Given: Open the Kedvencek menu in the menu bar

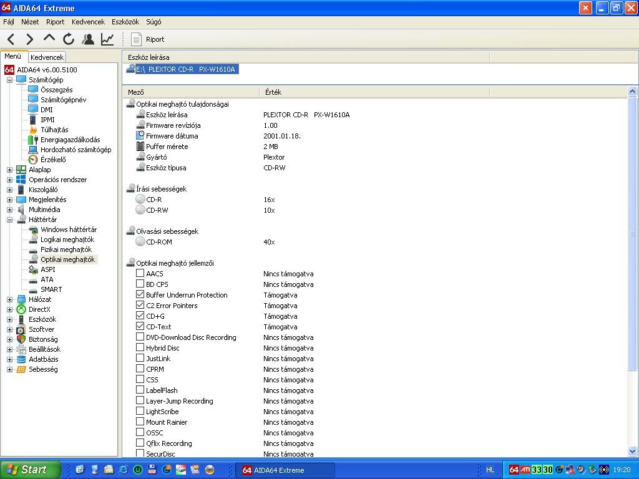Looking at the screenshot, I should point(88,22).
